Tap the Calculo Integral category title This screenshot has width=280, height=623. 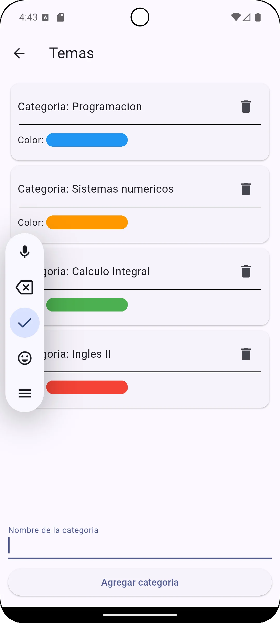(x=104, y=272)
